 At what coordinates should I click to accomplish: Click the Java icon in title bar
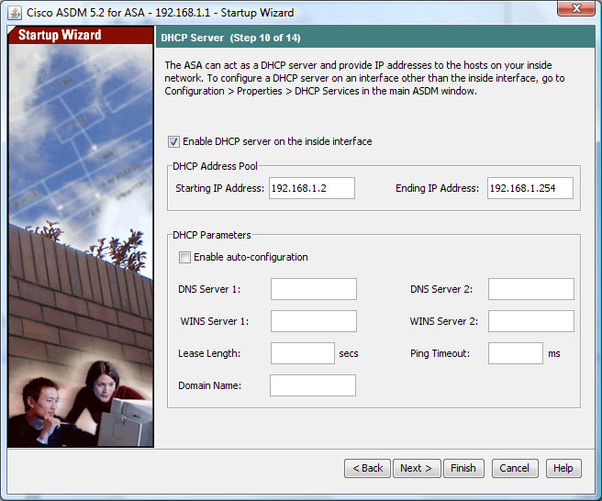(15, 13)
